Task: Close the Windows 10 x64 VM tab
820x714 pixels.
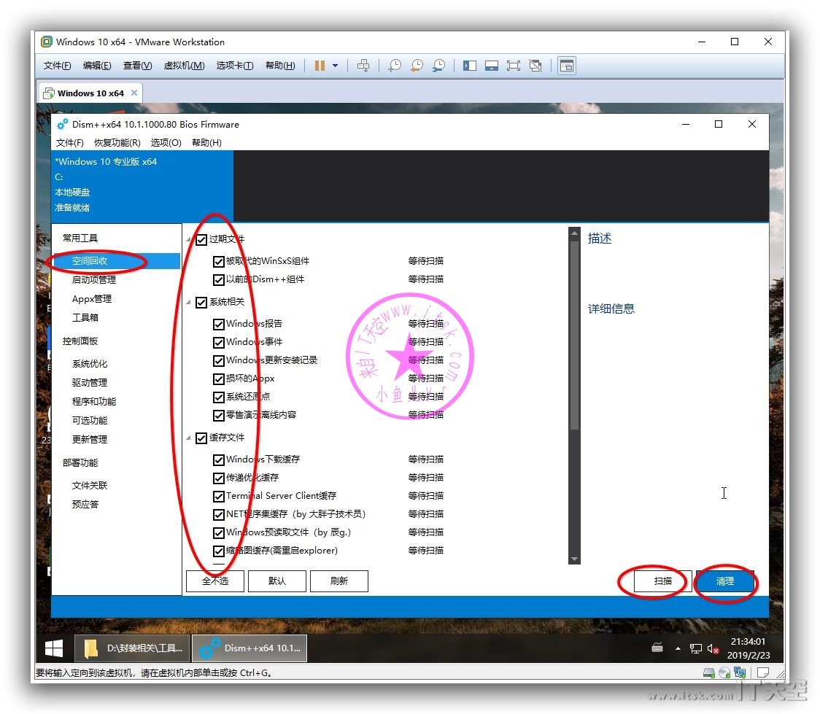Action: click(134, 93)
